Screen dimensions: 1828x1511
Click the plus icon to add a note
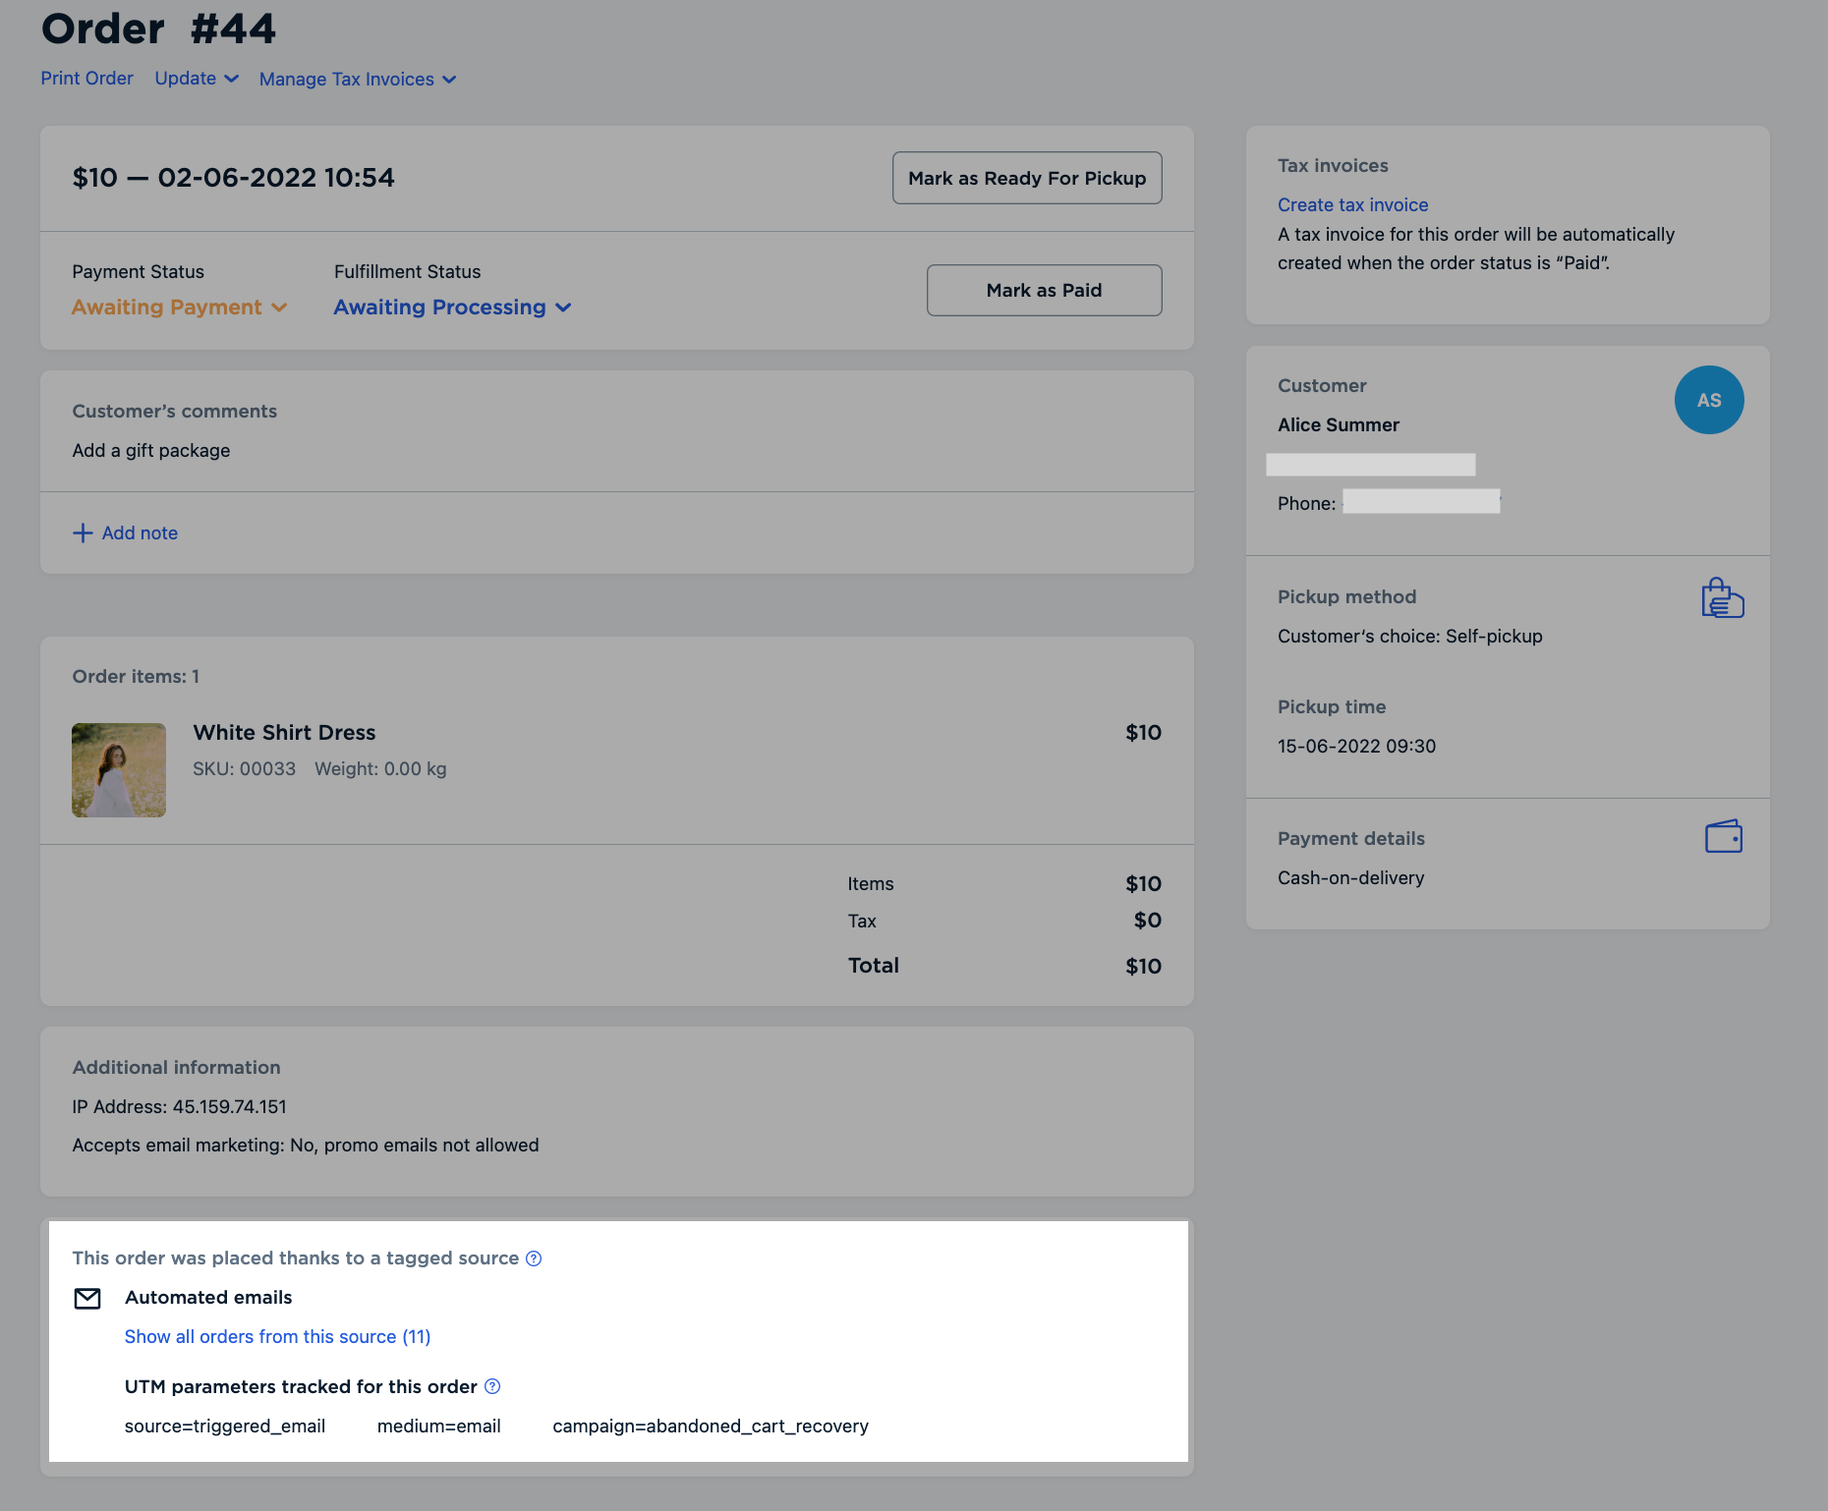click(83, 532)
